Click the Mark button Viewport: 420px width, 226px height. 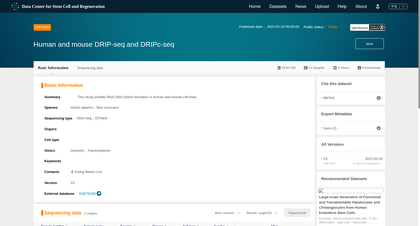pos(369,44)
